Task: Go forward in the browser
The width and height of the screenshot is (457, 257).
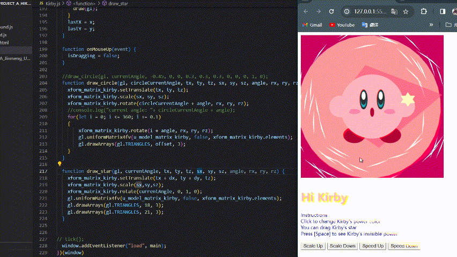Action: coord(318,12)
